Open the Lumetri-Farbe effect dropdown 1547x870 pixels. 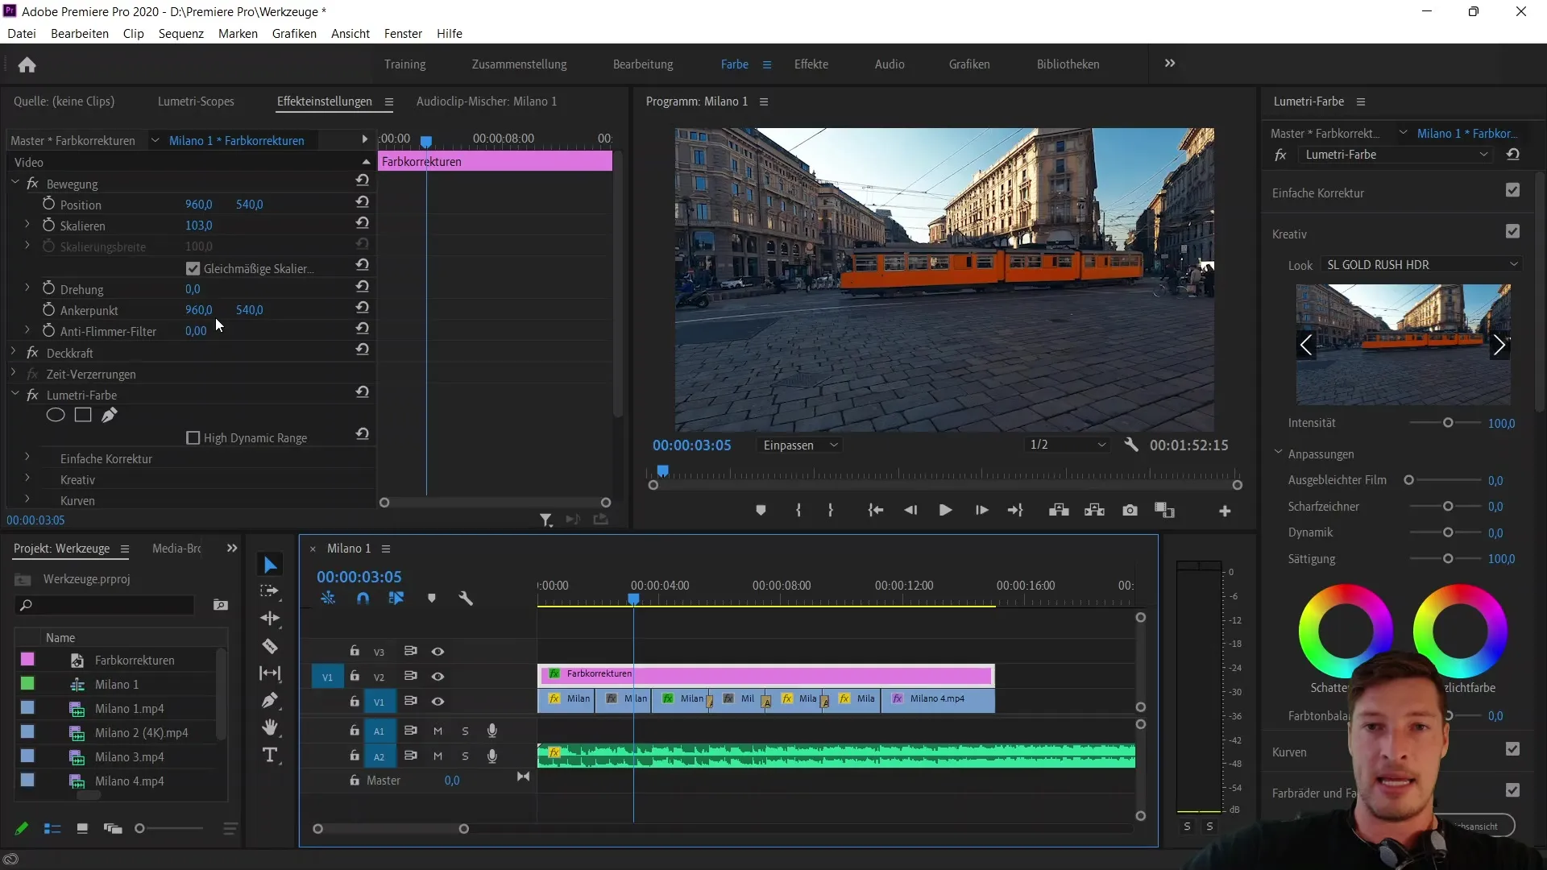click(x=1396, y=155)
